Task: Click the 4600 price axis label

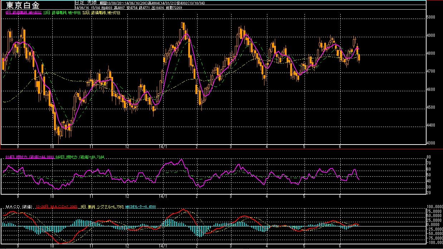Action: tap(432, 89)
